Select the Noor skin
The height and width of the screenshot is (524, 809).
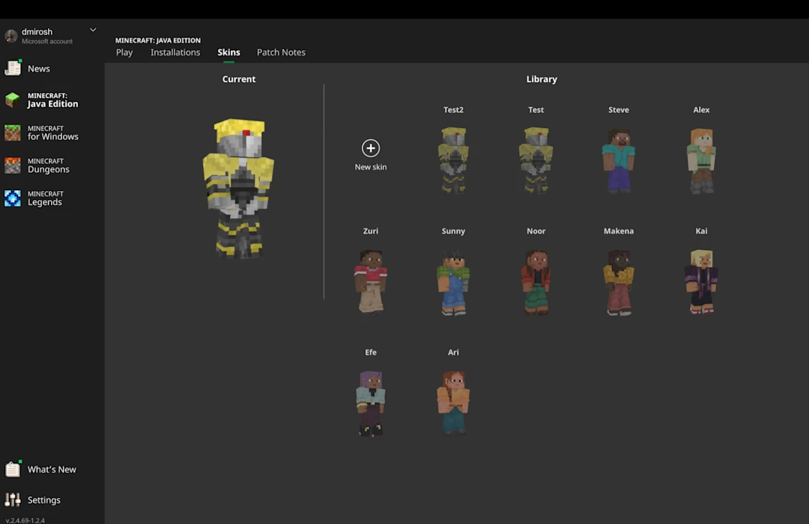[536, 282]
